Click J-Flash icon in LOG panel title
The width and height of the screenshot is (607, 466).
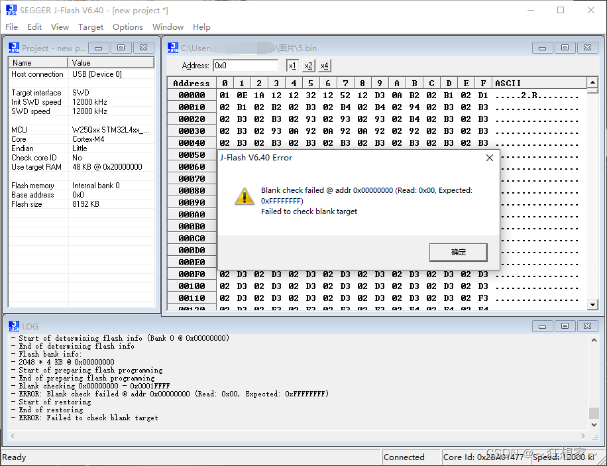click(x=14, y=326)
